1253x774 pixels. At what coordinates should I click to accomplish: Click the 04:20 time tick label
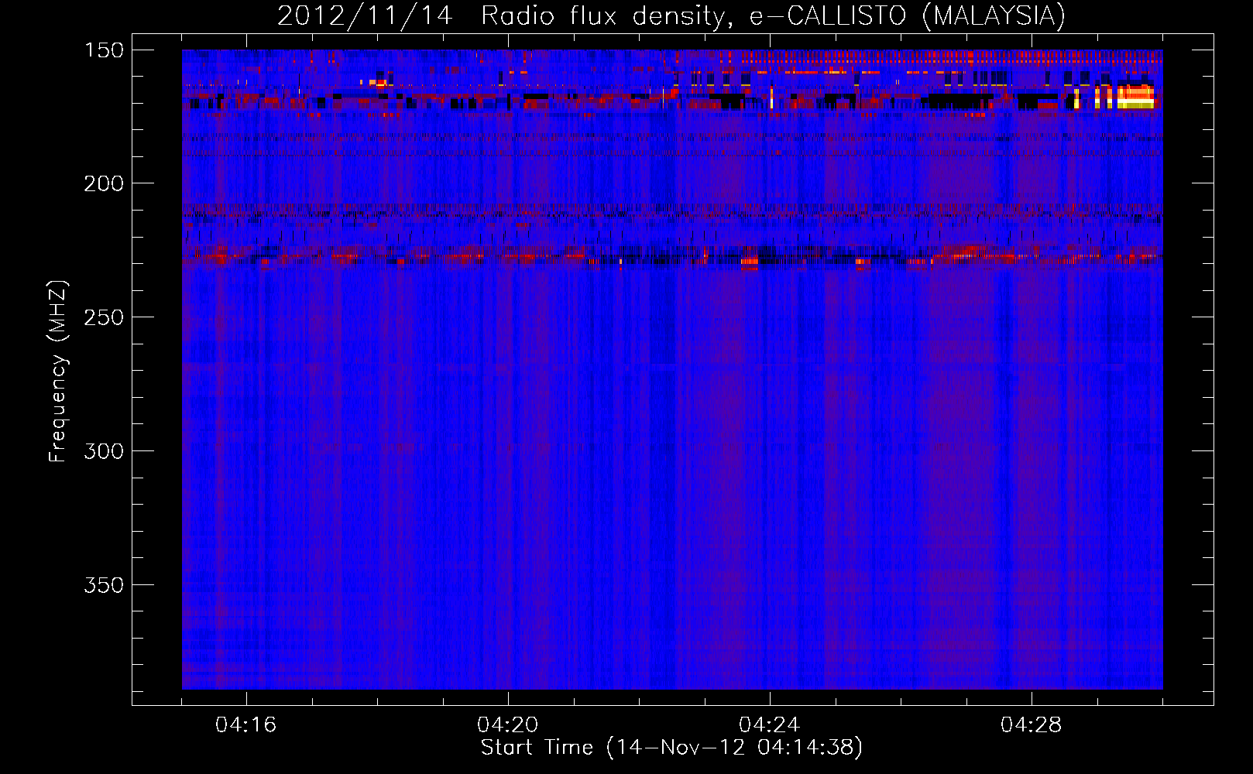point(508,725)
